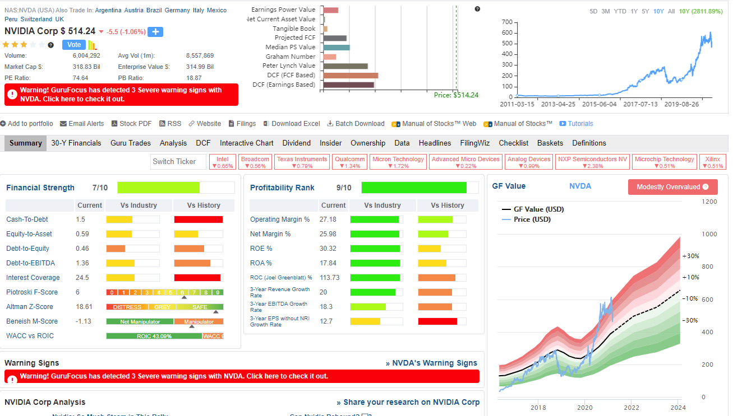The image size is (733, 416).
Task: Open the lower Warning Signs red banner
Action: [242, 376]
